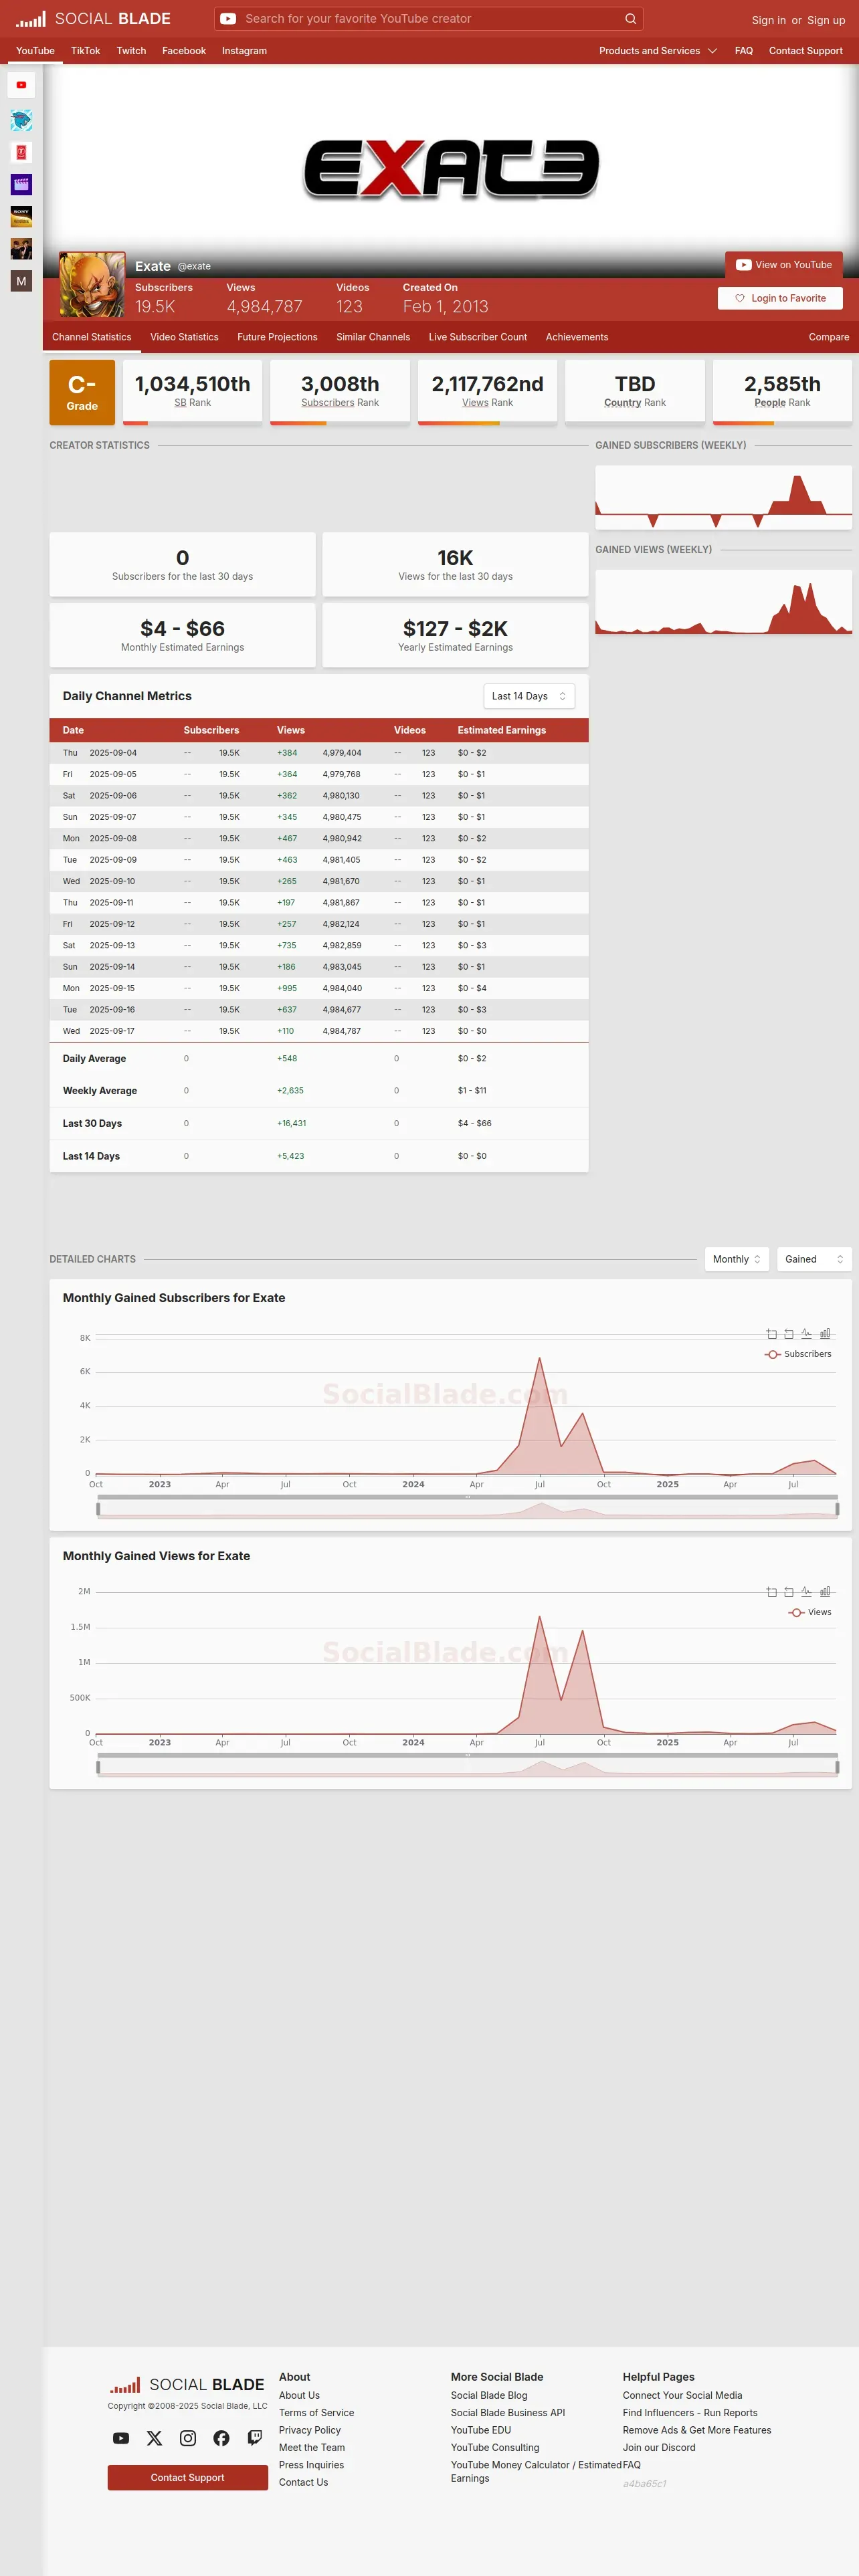Open footer Instagram social icon
Image resolution: width=859 pixels, height=2576 pixels.
188,2438
